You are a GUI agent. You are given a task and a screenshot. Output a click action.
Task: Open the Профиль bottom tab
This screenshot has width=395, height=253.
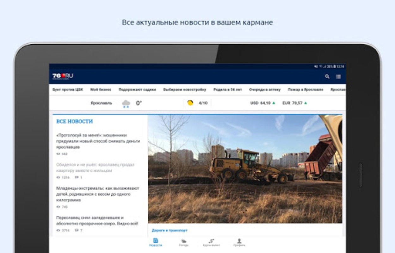(239, 243)
